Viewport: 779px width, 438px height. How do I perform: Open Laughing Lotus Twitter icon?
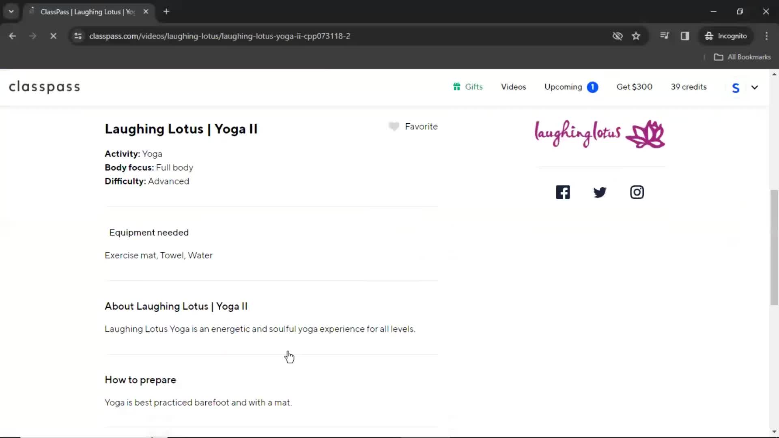tap(600, 192)
